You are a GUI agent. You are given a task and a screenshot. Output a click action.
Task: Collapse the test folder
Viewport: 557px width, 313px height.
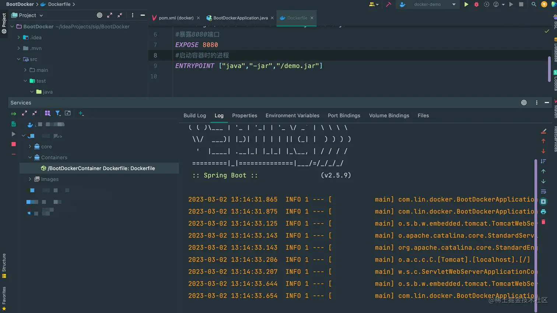25,81
